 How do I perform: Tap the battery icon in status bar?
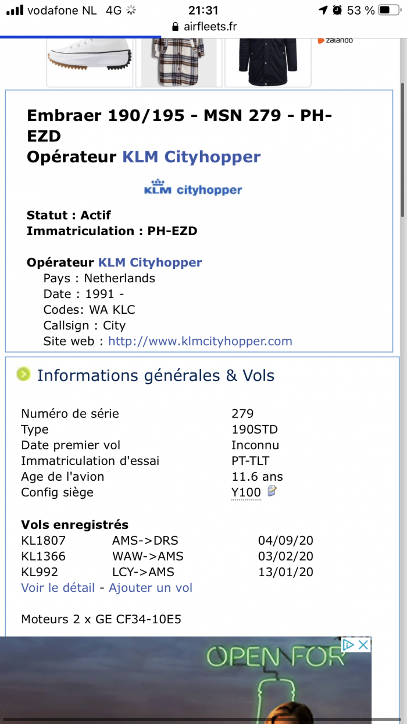[388, 10]
